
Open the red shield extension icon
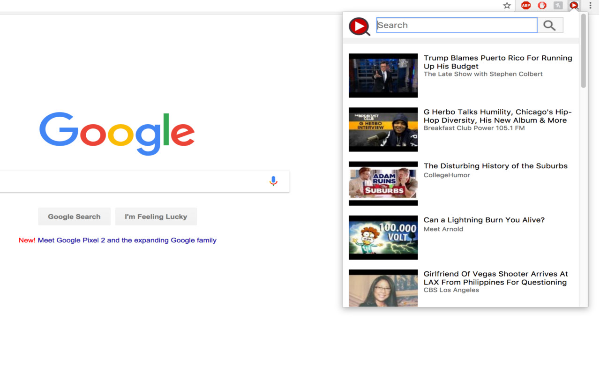(542, 6)
